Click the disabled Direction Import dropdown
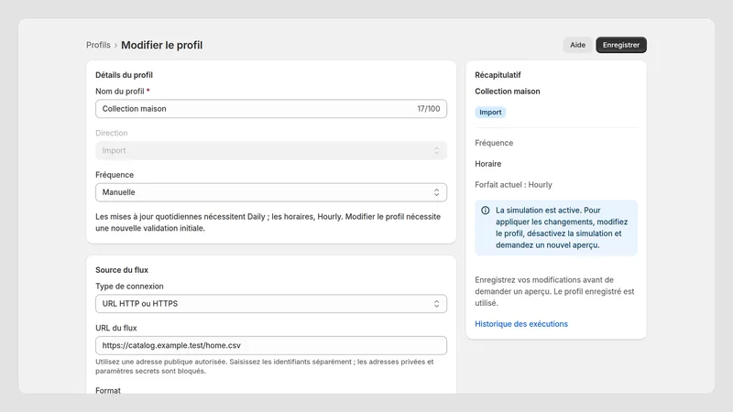Screen dimensions: 733x412 coord(271,150)
